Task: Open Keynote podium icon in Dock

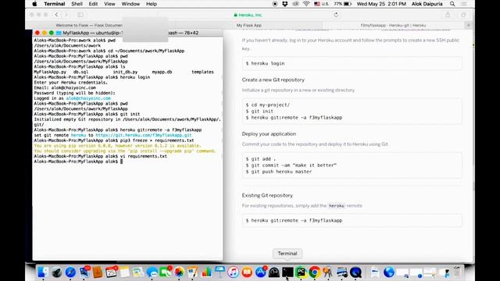Action: coord(220,272)
